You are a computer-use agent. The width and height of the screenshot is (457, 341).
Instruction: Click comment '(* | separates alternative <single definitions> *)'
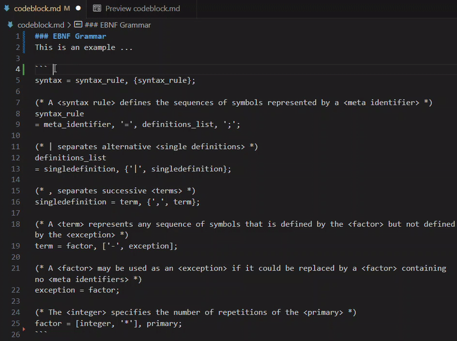coord(147,147)
